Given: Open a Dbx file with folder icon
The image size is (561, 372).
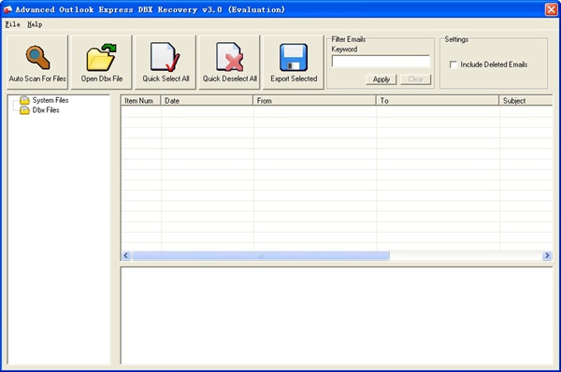Looking at the screenshot, I should pos(102,57).
